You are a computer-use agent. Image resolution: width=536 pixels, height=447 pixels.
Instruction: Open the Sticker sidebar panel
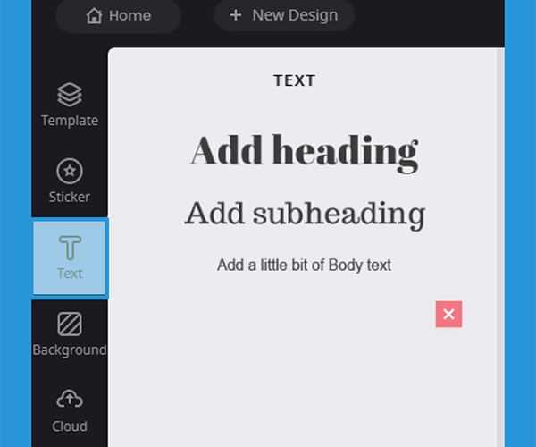point(70,181)
